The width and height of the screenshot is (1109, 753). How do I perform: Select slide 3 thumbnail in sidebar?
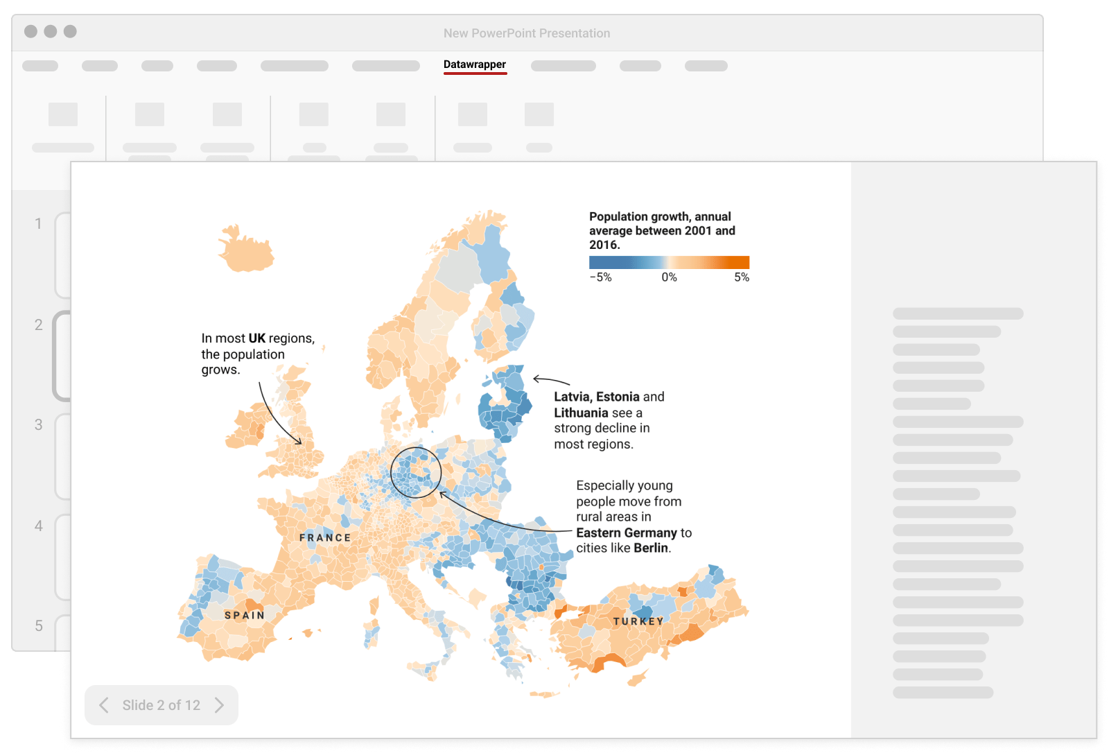tap(62, 456)
